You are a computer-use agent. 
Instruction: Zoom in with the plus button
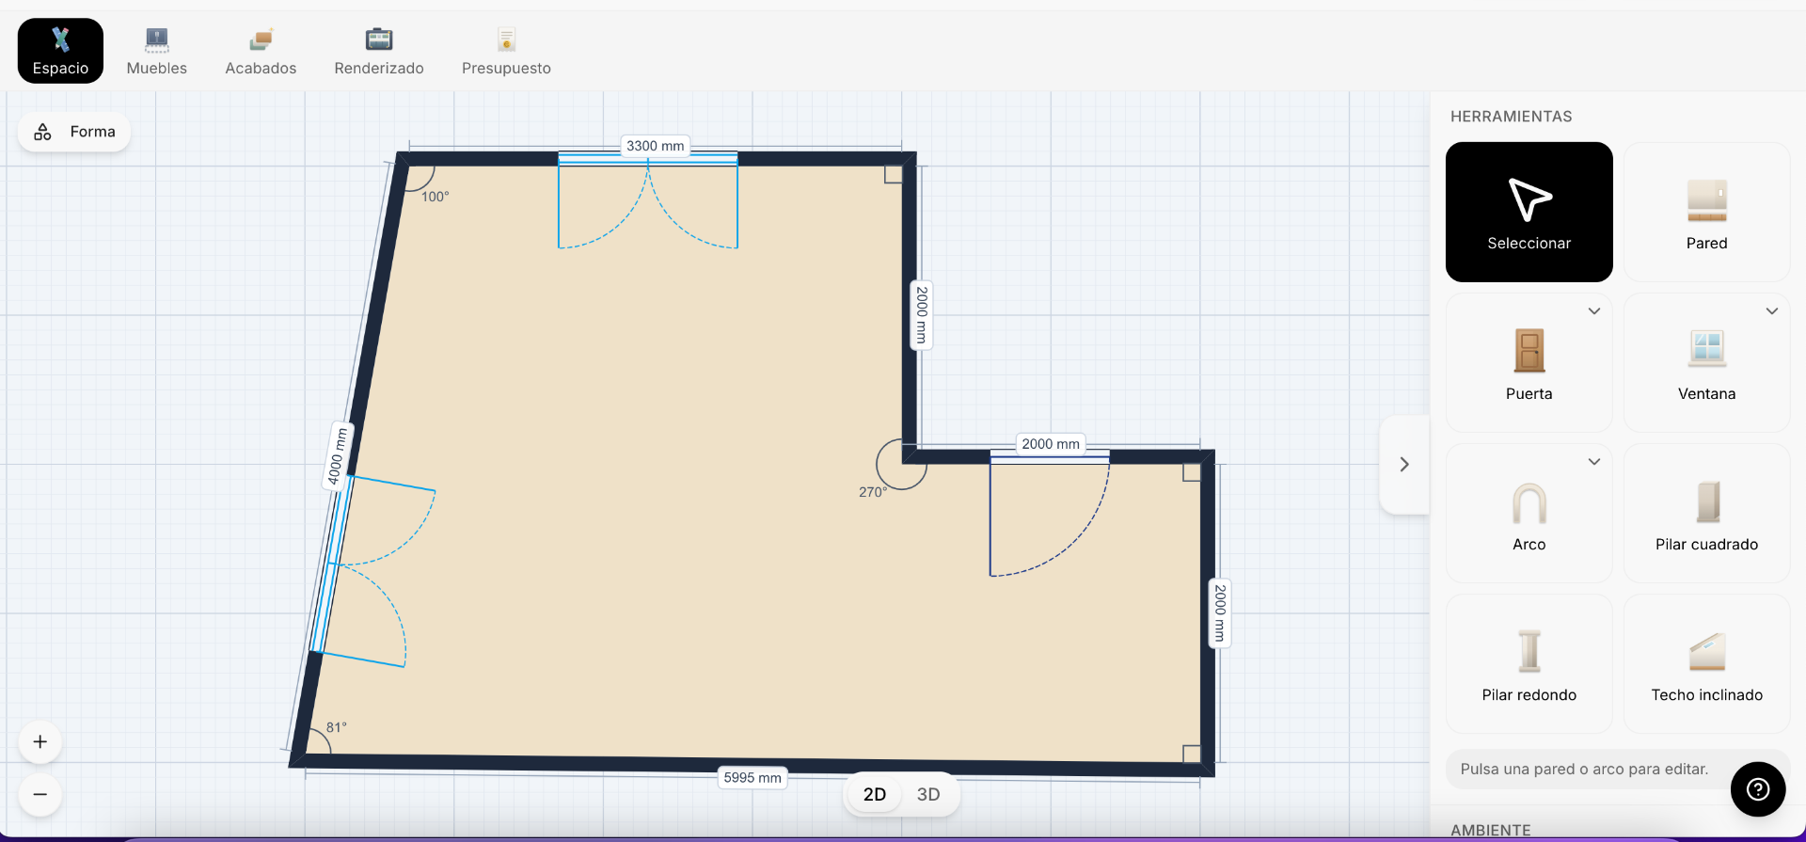coord(40,742)
